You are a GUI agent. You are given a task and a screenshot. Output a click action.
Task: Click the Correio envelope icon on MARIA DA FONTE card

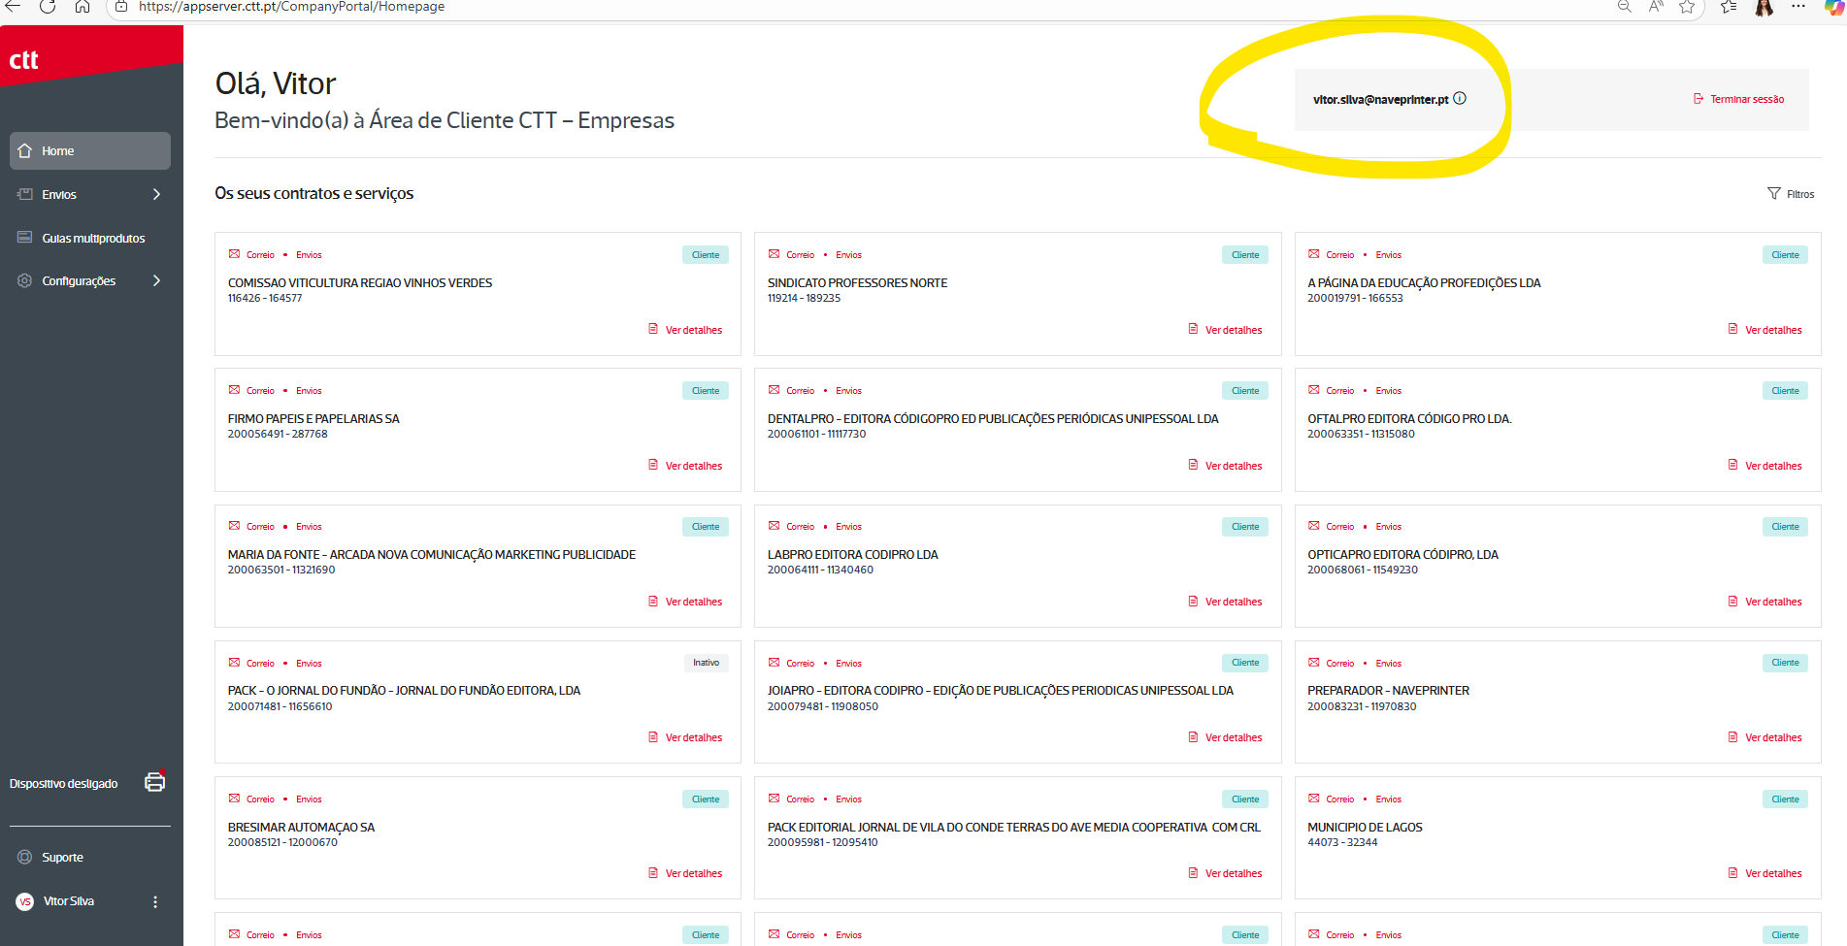[234, 526]
